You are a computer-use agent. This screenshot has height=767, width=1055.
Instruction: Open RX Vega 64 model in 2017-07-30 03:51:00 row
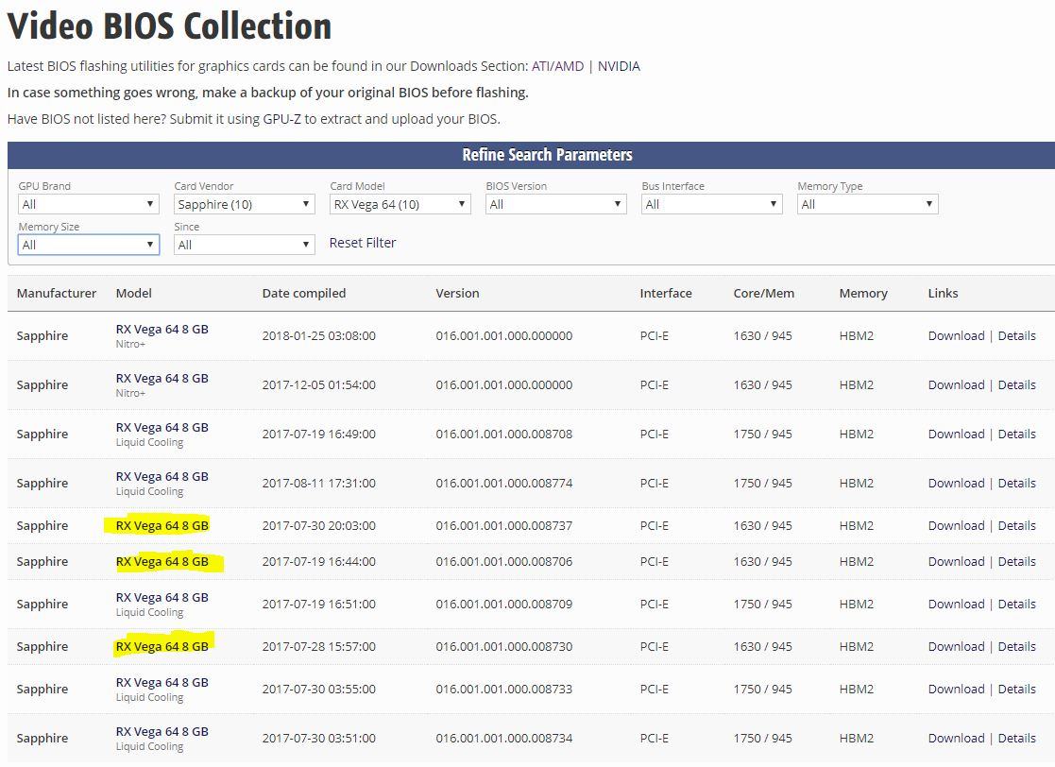point(162,731)
